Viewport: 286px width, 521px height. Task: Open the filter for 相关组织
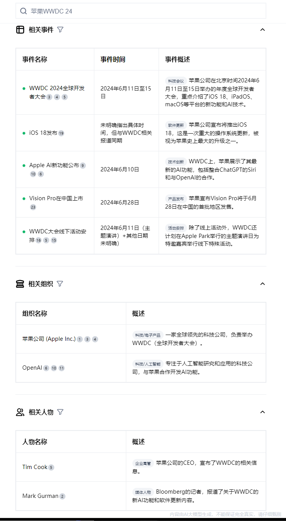pos(60,284)
